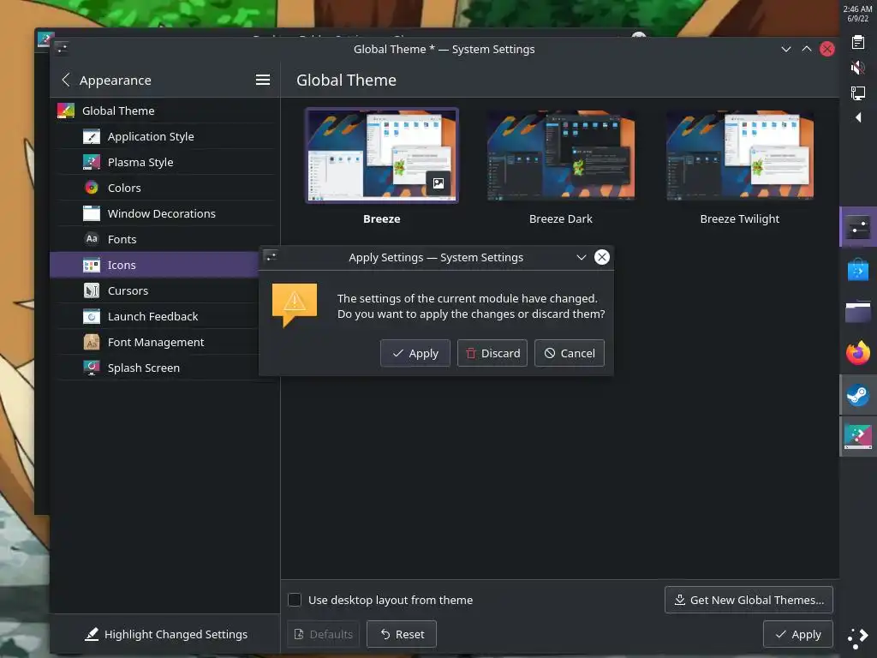Screen dimensions: 877x658
Task: Click the Global Theme sidebar icon
Action: [66, 111]
